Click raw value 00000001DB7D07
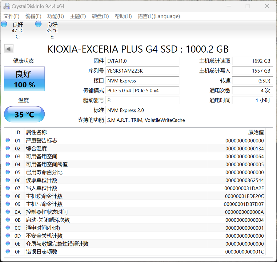Image resolution: width=277 pixels, height=262 pixels. tap(244, 204)
